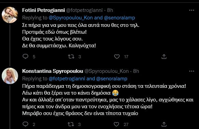Open the Konstantina Spyropoulou display name
Screen dimensions: 199x129
coord(53,71)
